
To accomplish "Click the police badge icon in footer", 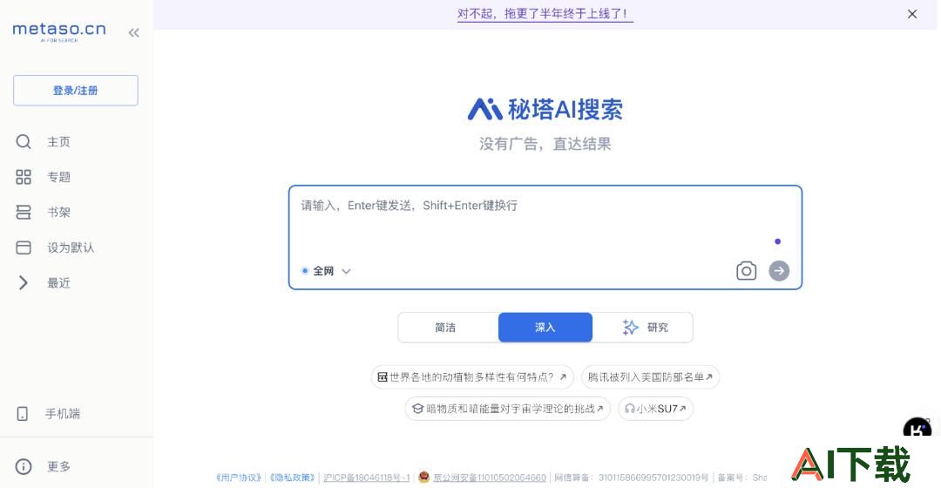I will point(423,478).
